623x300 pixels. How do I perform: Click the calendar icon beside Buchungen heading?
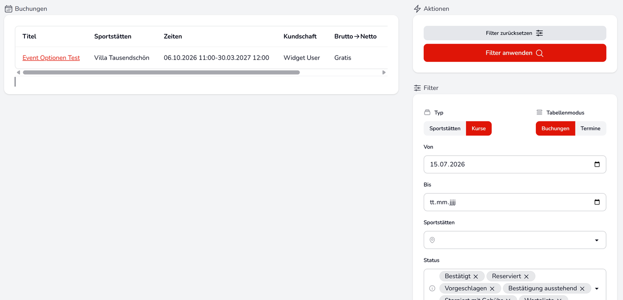coord(8,9)
